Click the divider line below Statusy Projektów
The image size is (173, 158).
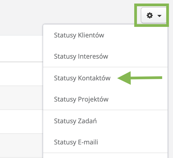coord(108,110)
